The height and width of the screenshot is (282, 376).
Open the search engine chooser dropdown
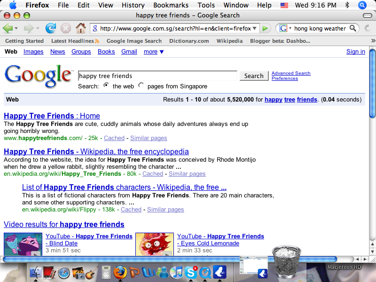[290, 28]
